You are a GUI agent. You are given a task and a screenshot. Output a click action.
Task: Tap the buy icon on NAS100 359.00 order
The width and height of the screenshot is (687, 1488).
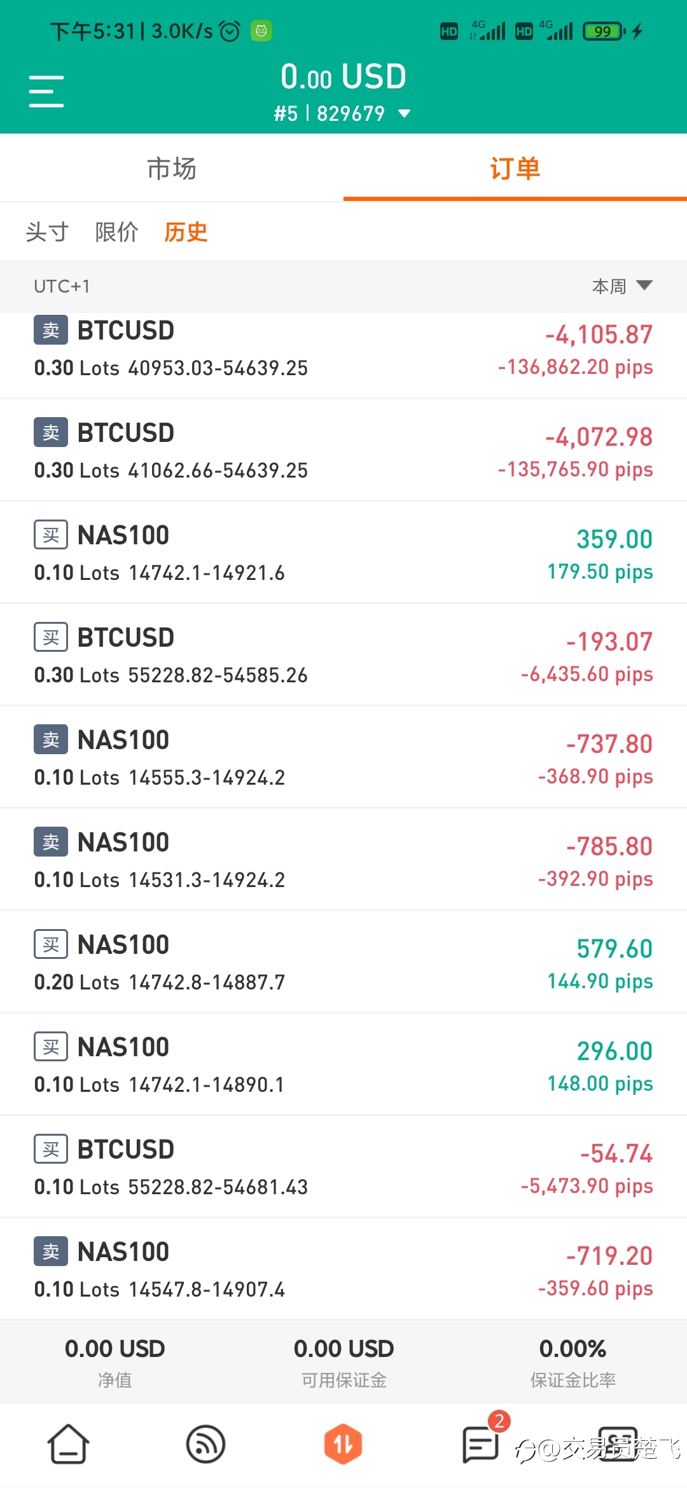pos(51,535)
